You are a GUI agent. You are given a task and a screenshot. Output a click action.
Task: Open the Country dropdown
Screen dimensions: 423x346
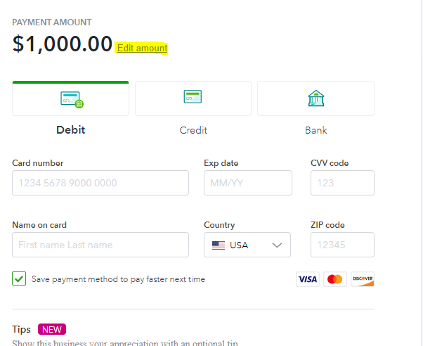(x=247, y=245)
